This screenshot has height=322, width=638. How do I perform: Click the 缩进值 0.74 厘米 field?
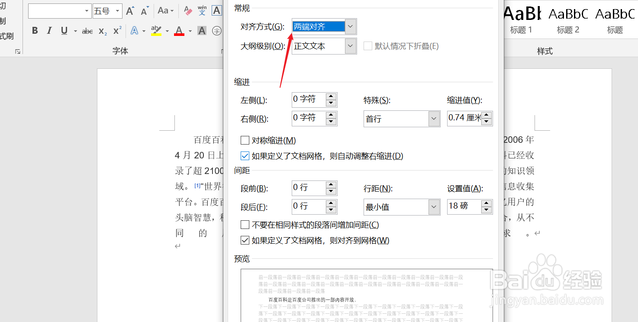[x=464, y=119]
